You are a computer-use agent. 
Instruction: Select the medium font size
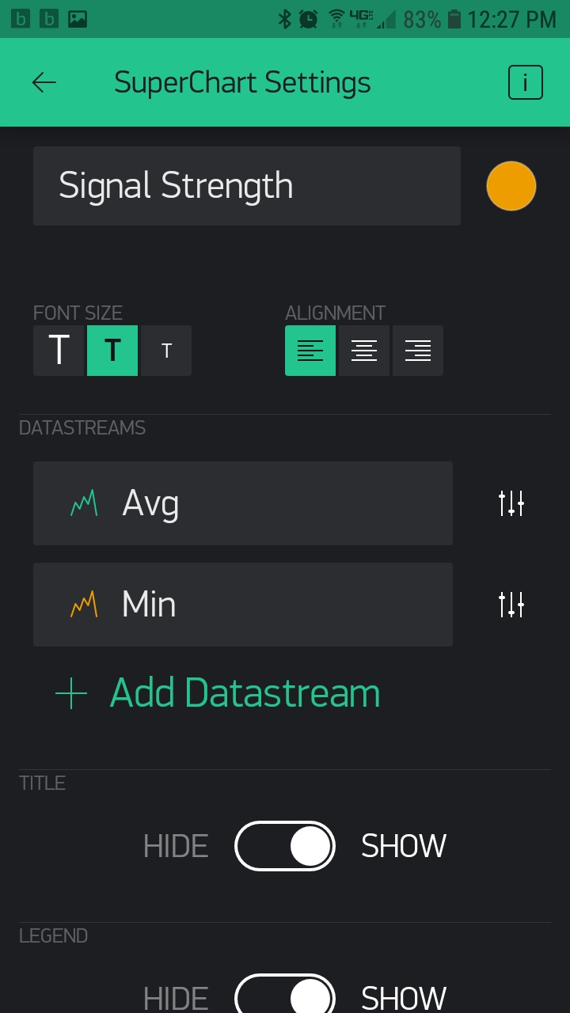tap(112, 350)
